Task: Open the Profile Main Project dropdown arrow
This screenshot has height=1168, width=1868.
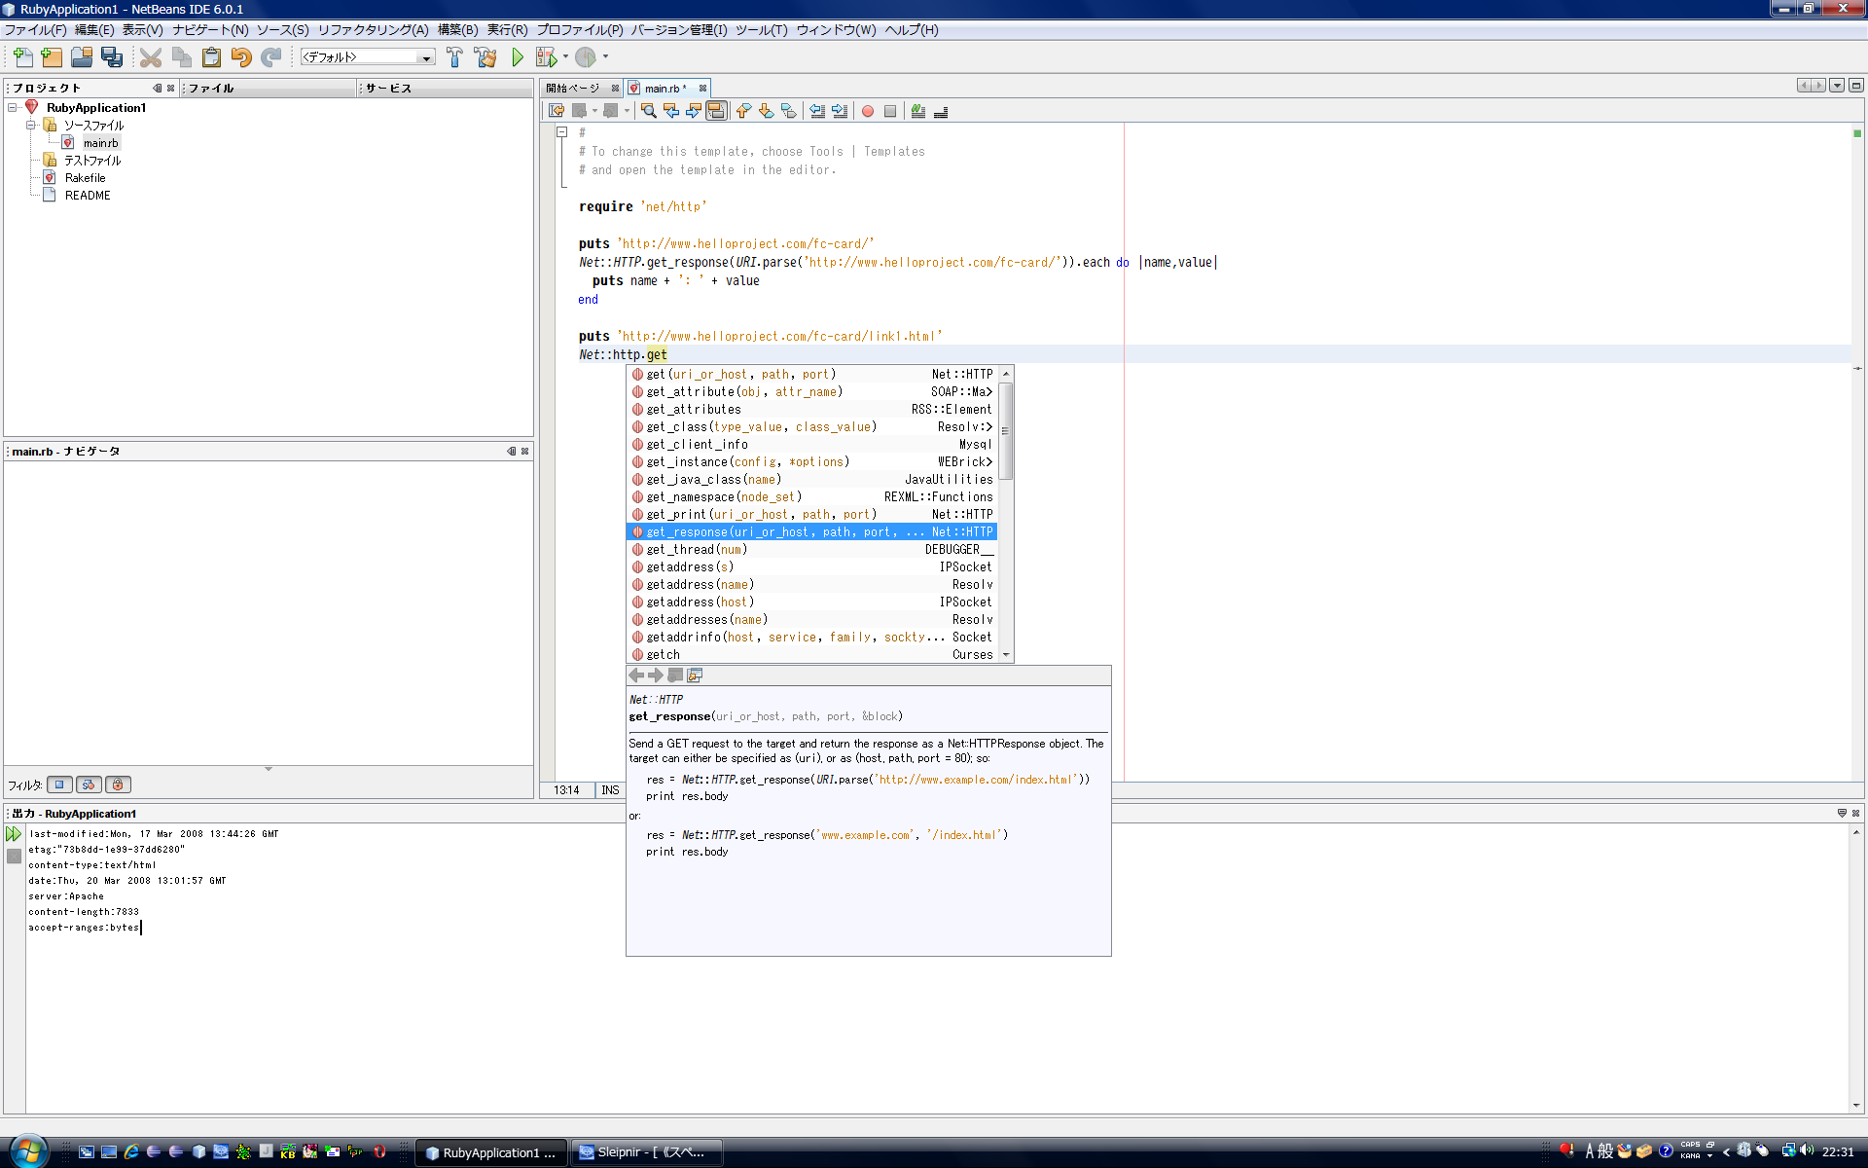Action: [x=605, y=57]
